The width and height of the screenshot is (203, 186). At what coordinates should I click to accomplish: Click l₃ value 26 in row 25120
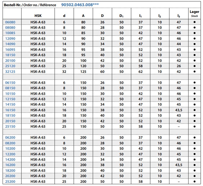click(179, 66)
